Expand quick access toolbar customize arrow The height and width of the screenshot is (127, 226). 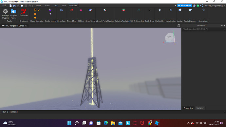point(32,6)
